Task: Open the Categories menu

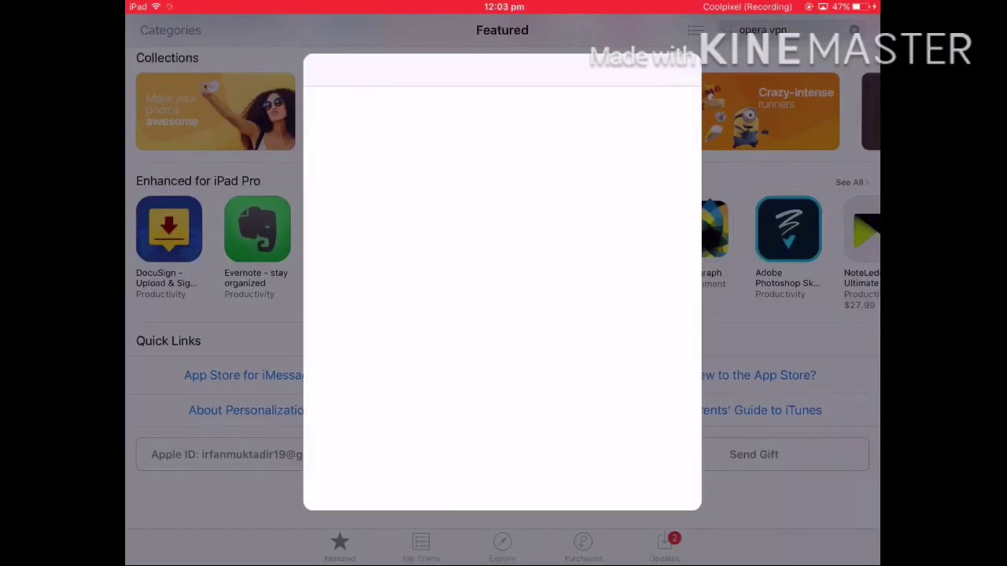Action: [170, 30]
